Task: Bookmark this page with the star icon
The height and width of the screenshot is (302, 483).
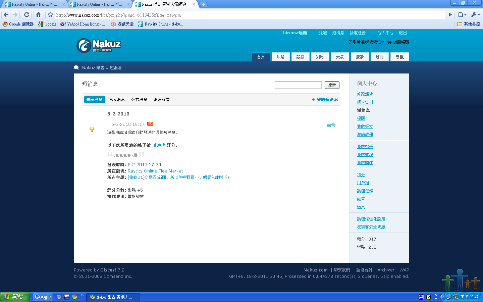Action: (x=50, y=15)
